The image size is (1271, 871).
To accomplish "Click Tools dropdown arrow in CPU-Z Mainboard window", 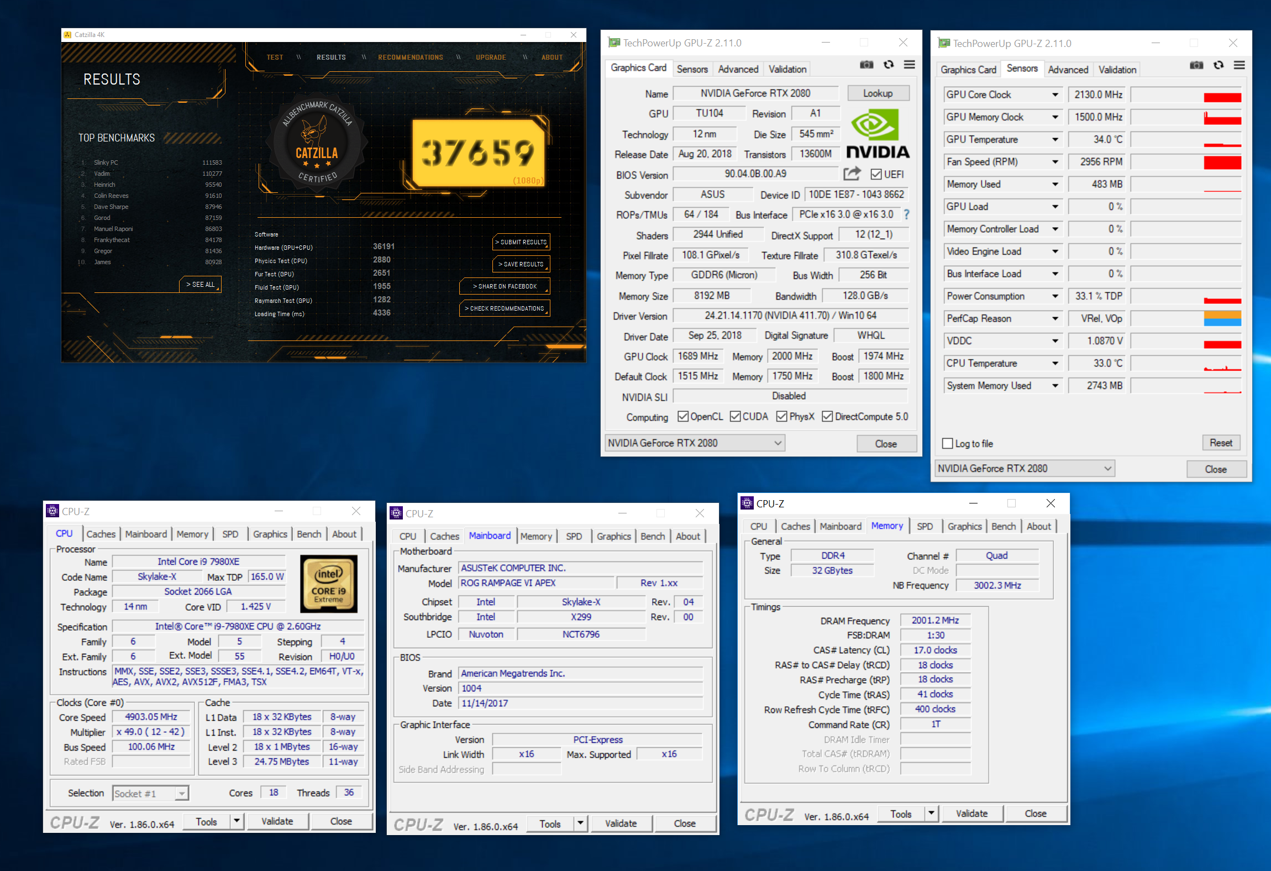I will coord(581,823).
